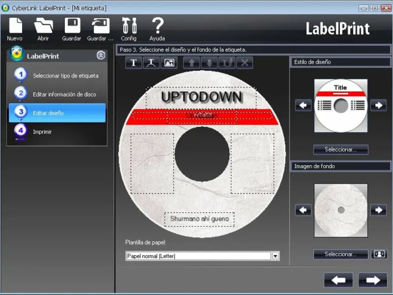Create a new label with Nuevo

(15, 29)
